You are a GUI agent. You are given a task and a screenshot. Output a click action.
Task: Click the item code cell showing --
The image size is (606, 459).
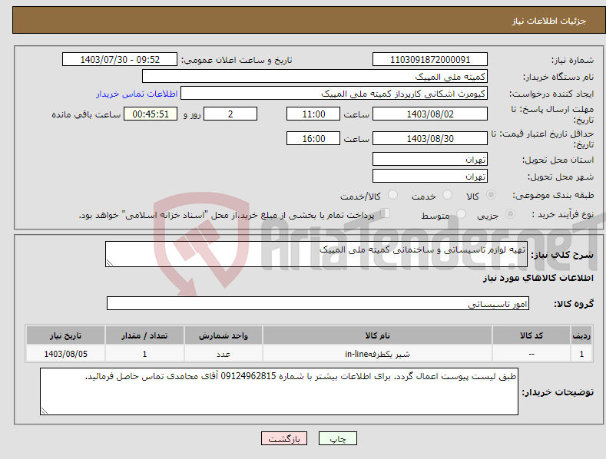(531, 354)
